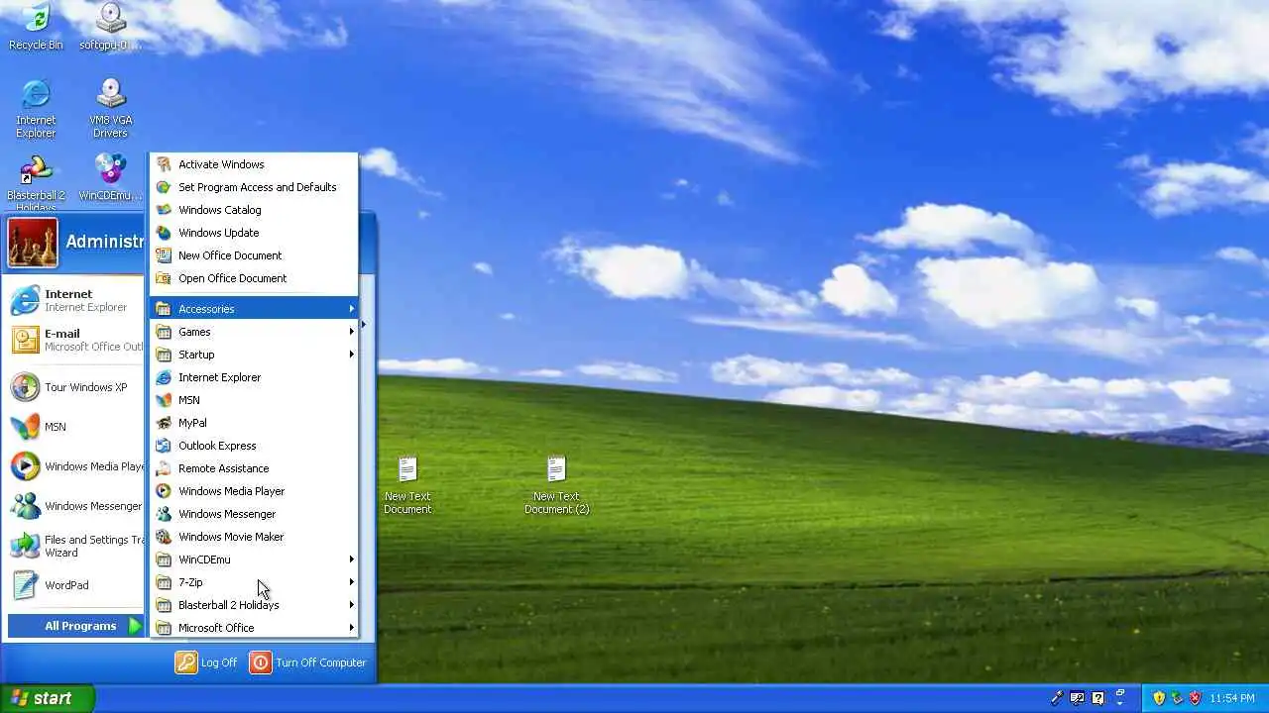
Task: Open the E-mail Microsoft Office Outlook item
Action: tap(76, 340)
